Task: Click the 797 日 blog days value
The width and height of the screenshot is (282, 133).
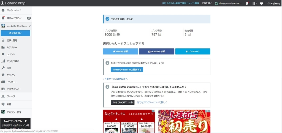Action: (x=156, y=34)
